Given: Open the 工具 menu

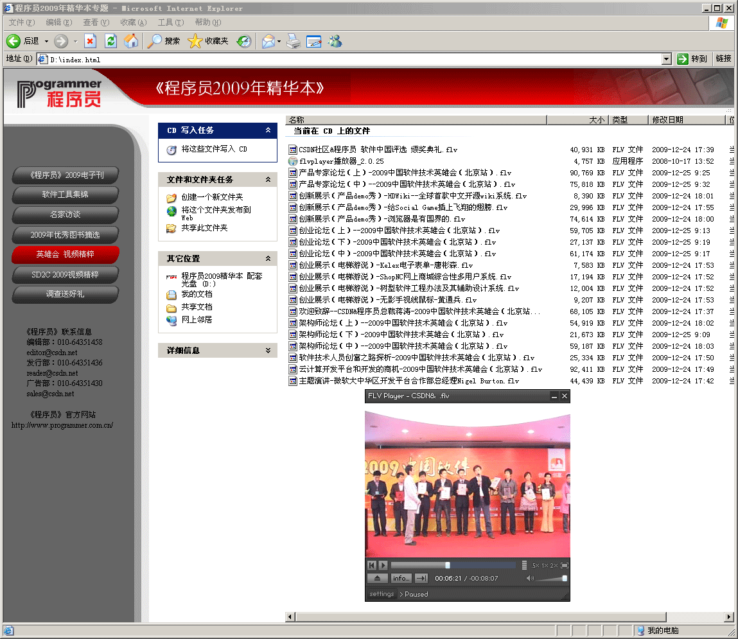Looking at the screenshot, I should 170,22.
